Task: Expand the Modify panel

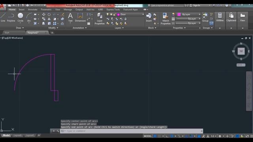Action: 53,28
